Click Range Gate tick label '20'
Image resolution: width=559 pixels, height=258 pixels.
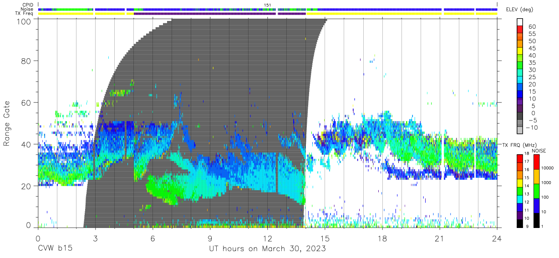click(x=26, y=186)
